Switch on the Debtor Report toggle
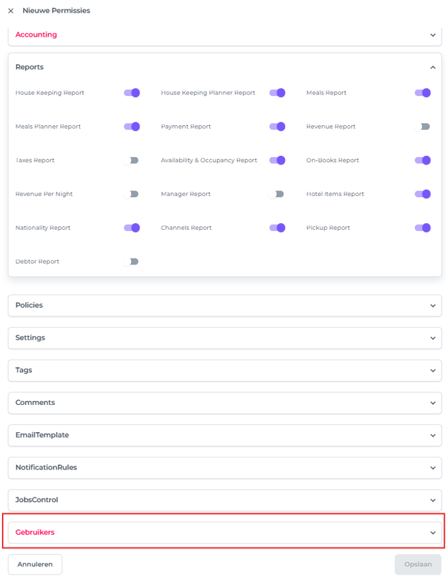446x584 pixels. 131,262
